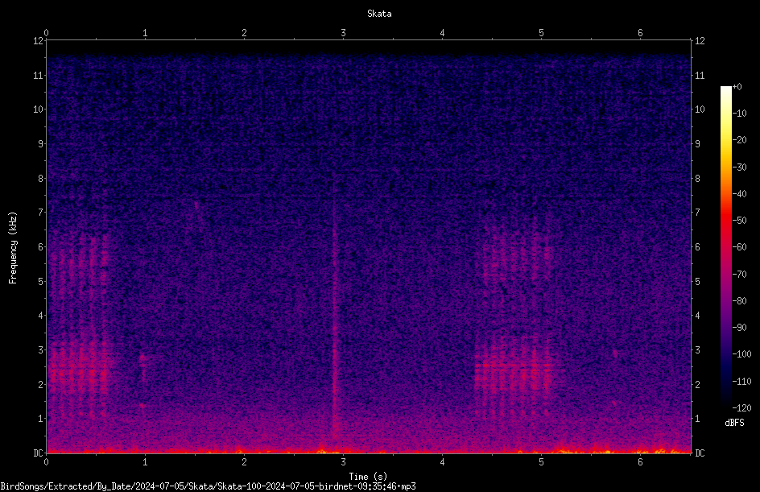The width and height of the screenshot is (760, 492).
Task: Click the "5" tick on the bottom time axis
Action: pyautogui.click(x=541, y=462)
